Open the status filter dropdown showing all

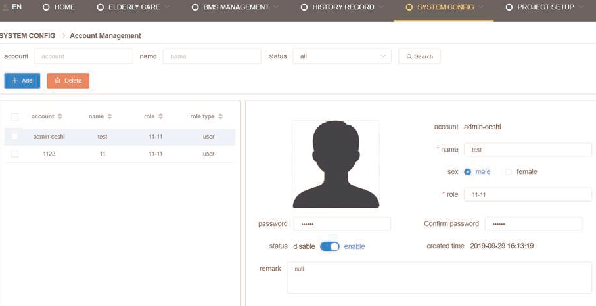(x=342, y=56)
